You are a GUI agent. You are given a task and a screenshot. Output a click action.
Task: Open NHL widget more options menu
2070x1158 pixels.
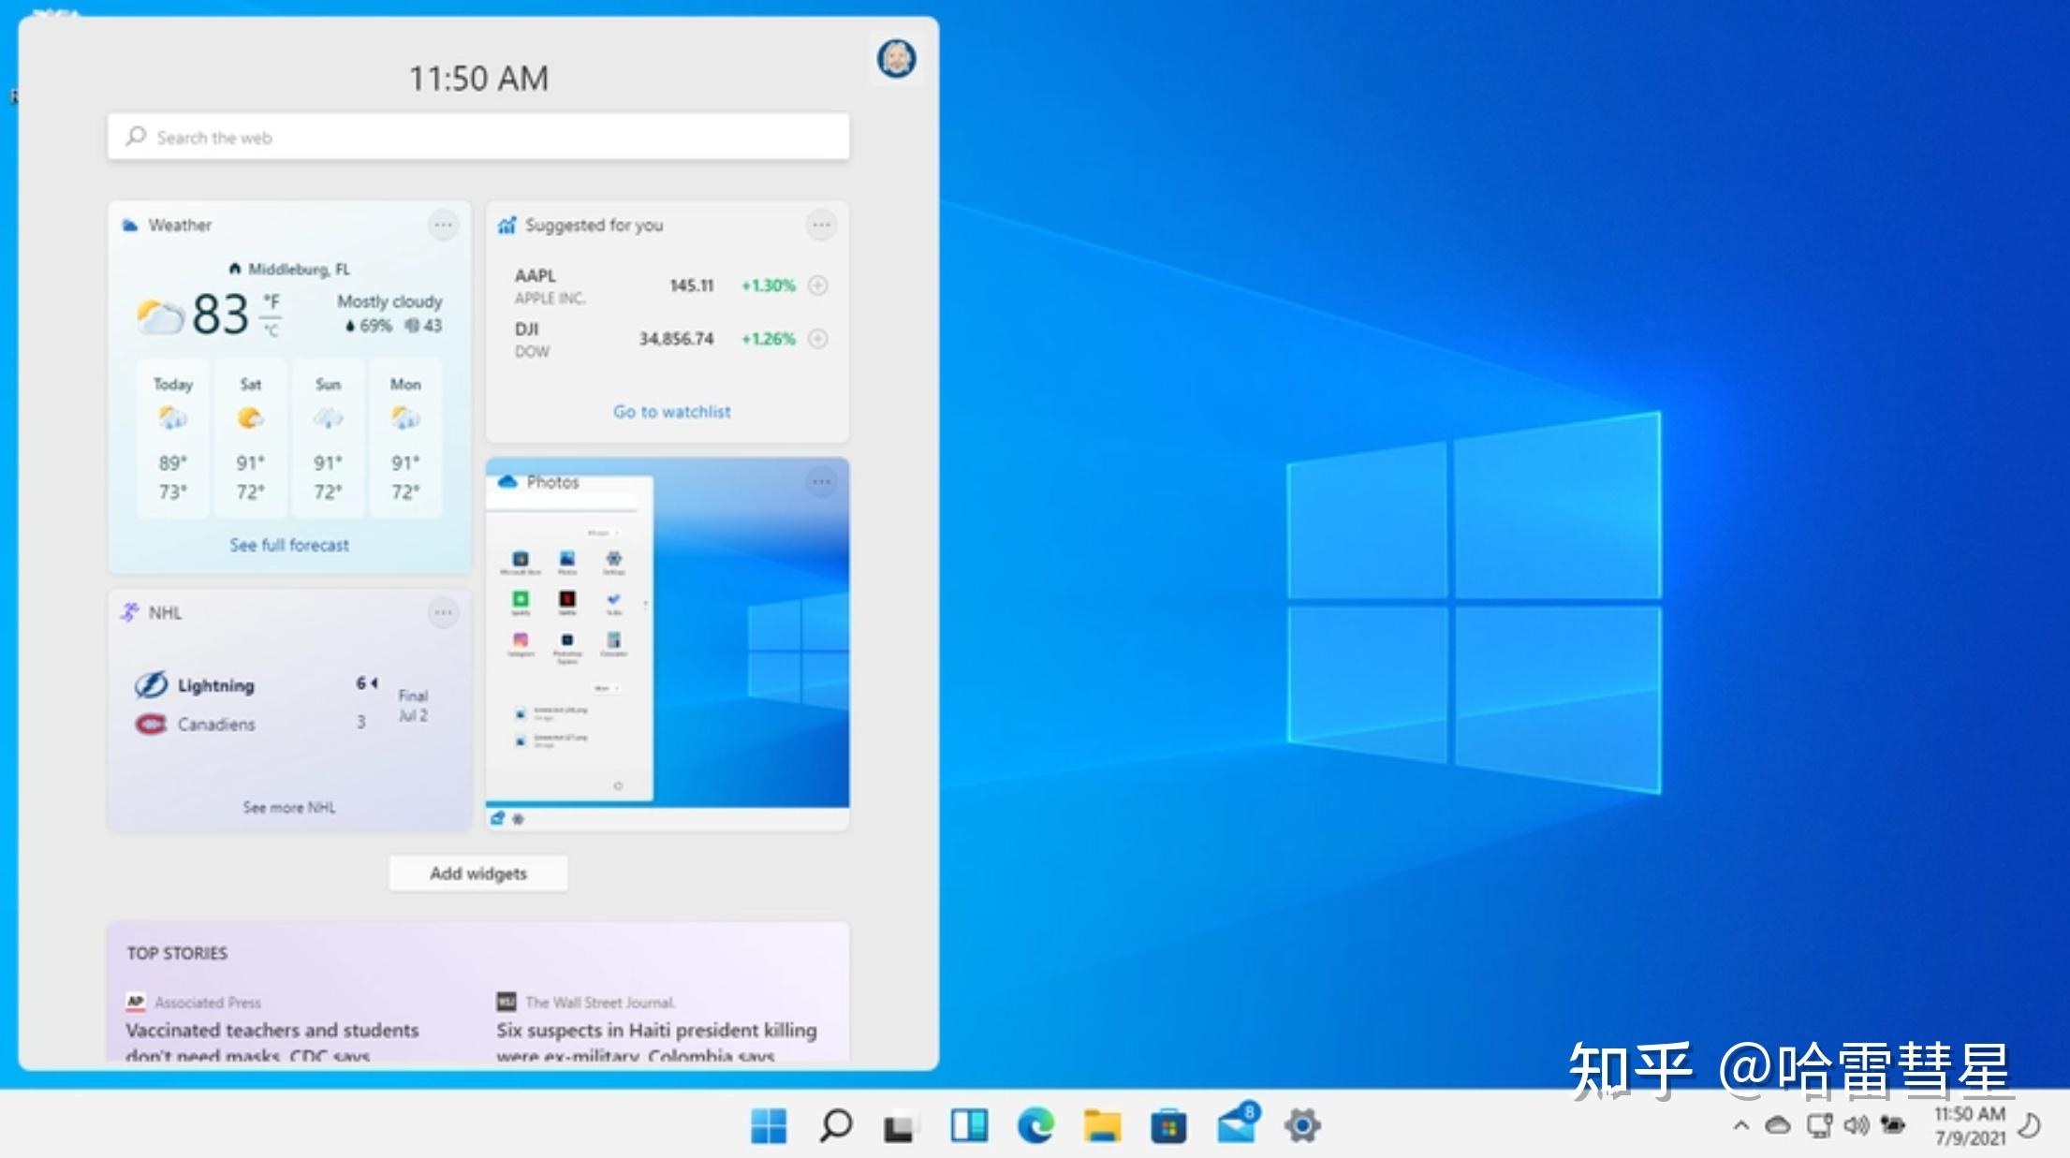point(443,613)
